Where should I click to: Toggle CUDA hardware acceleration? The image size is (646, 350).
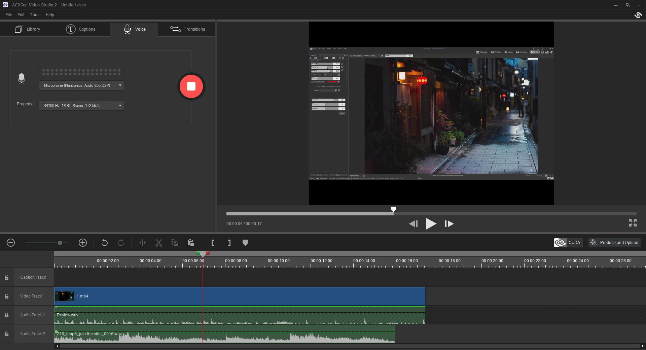[x=568, y=243]
